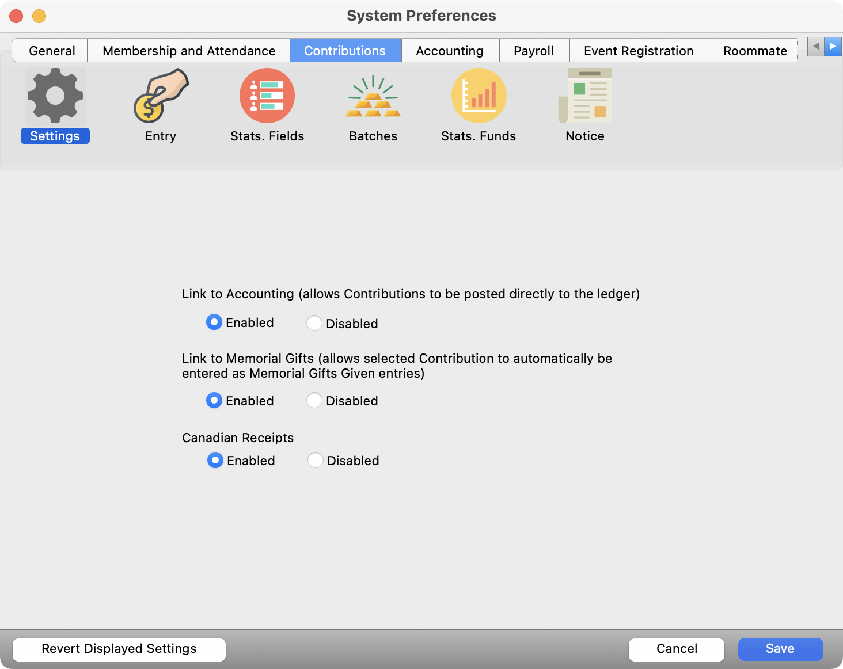The height and width of the screenshot is (669, 843).
Task: Switch to the Membership and Attendance tab
Action: pos(189,51)
